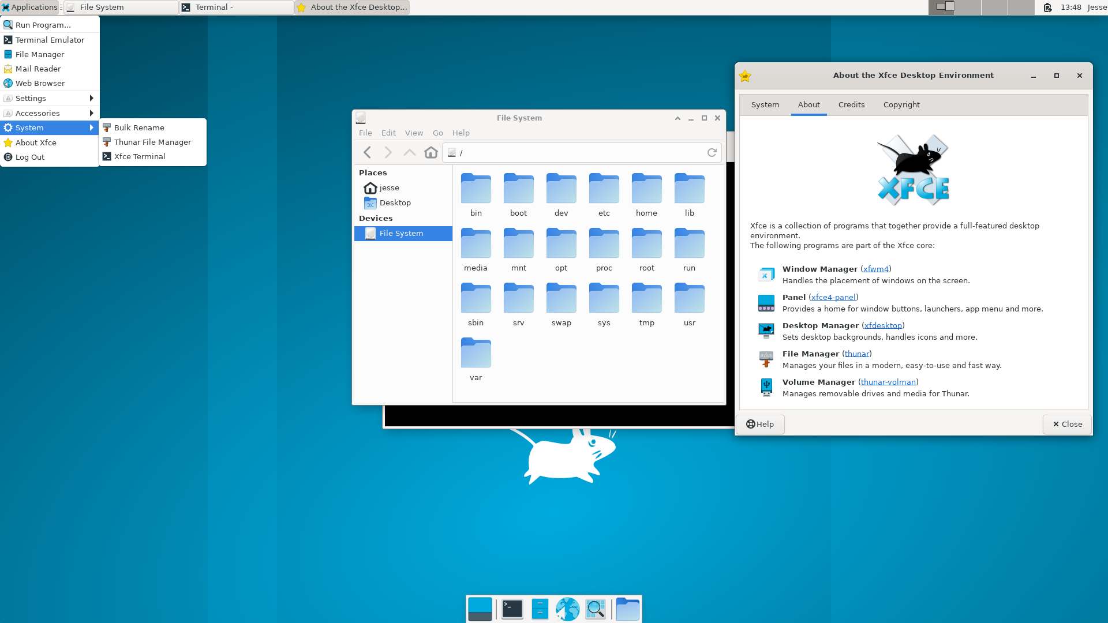The width and height of the screenshot is (1108, 623).
Task: Open web browser globe in dock
Action: pyautogui.click(x=567, y=609)
